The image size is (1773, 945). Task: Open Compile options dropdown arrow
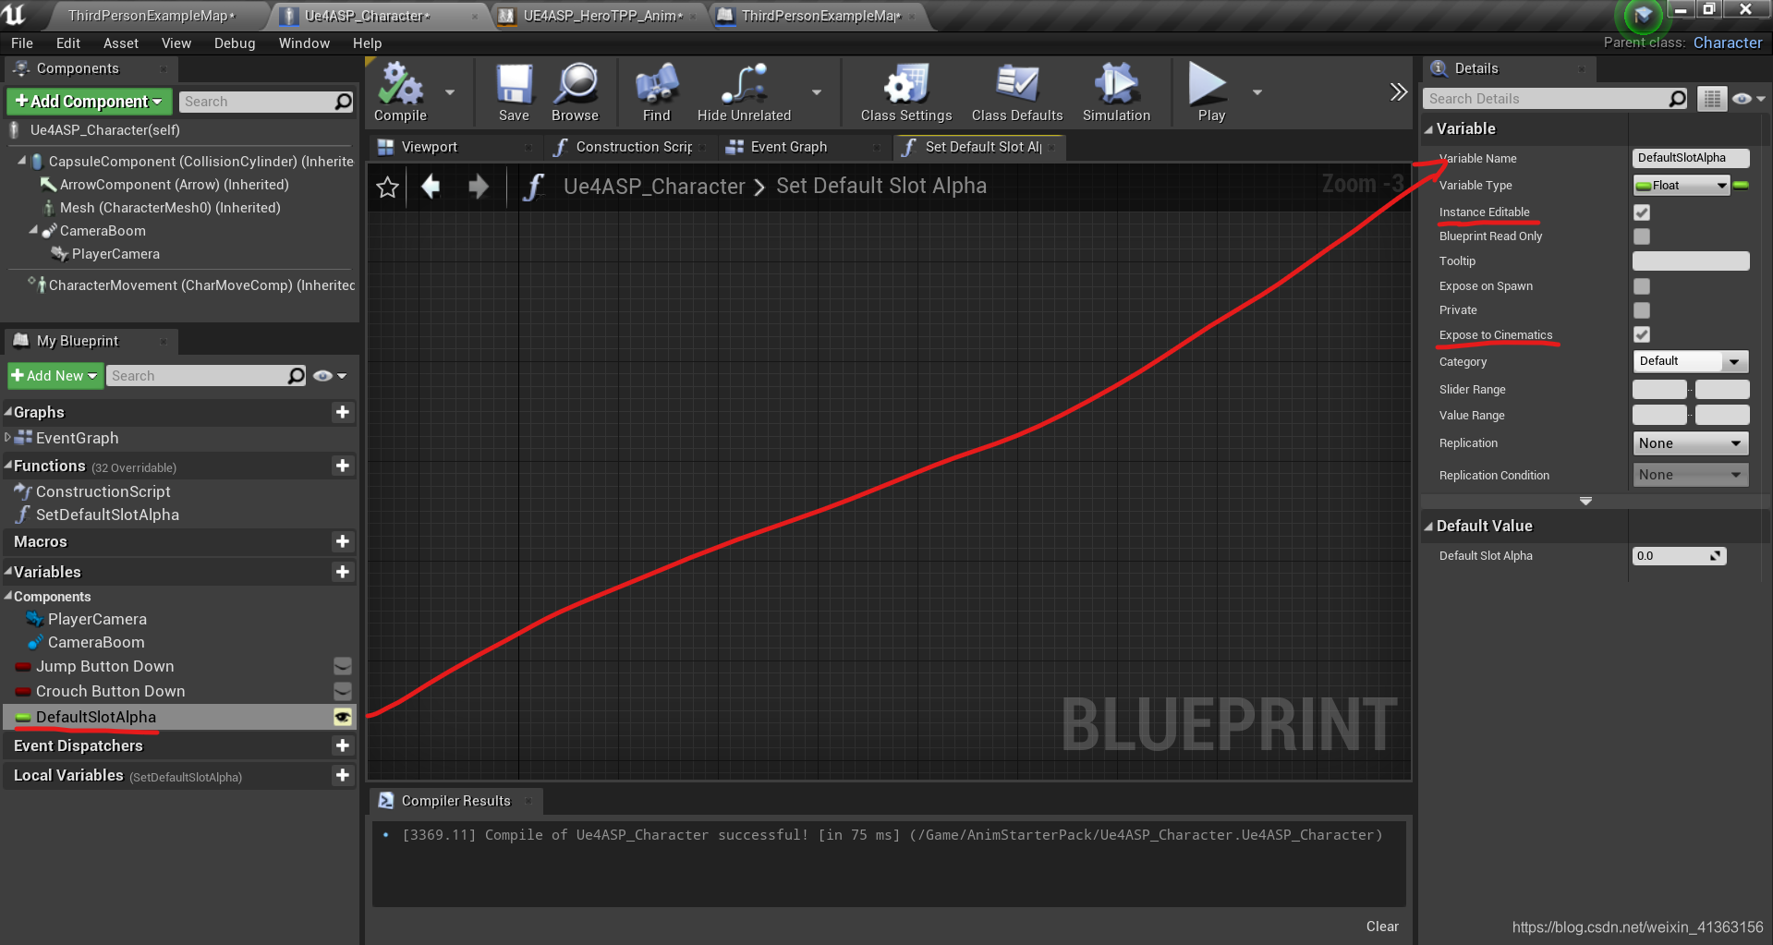450,92
